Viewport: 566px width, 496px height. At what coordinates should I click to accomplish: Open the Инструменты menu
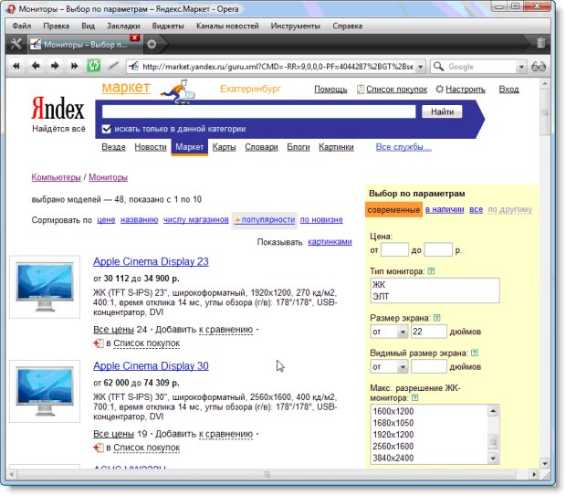tap(295, 26)
